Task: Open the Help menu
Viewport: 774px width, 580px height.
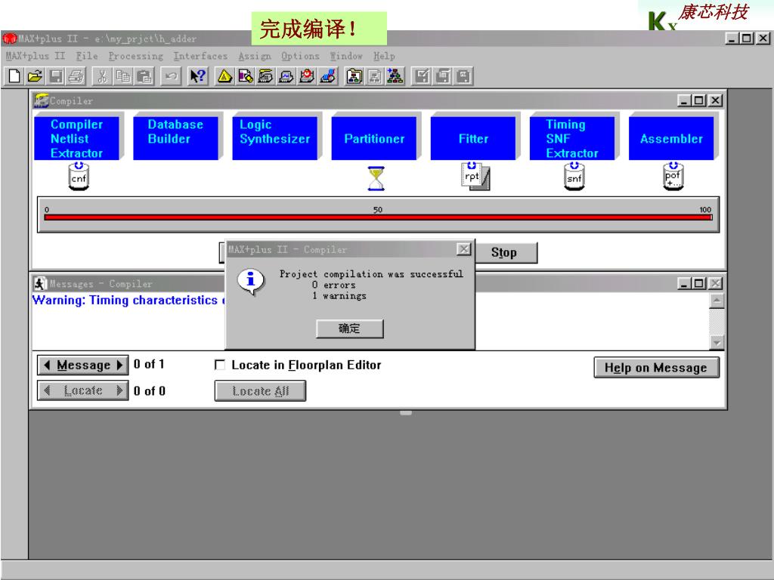Action: pyautogui.click(x=384, y=56)
